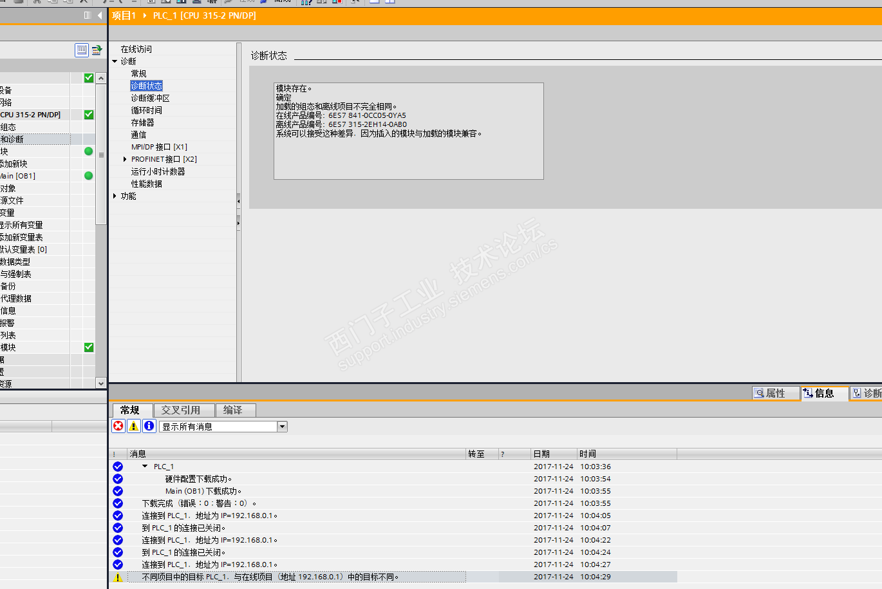This screenshot has height=589, width=882.
Task: Open the 性能数据 tree item
Action: [x=147, y=184]
